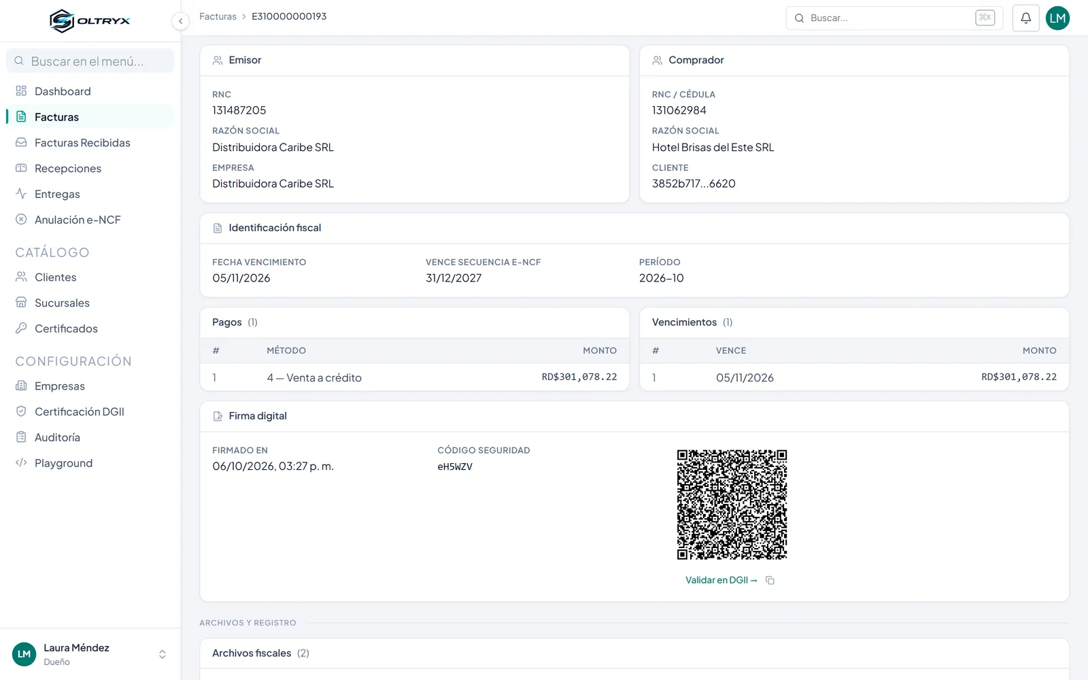
Task: Open Anulación e-NCF
Action: click(90, 220)
